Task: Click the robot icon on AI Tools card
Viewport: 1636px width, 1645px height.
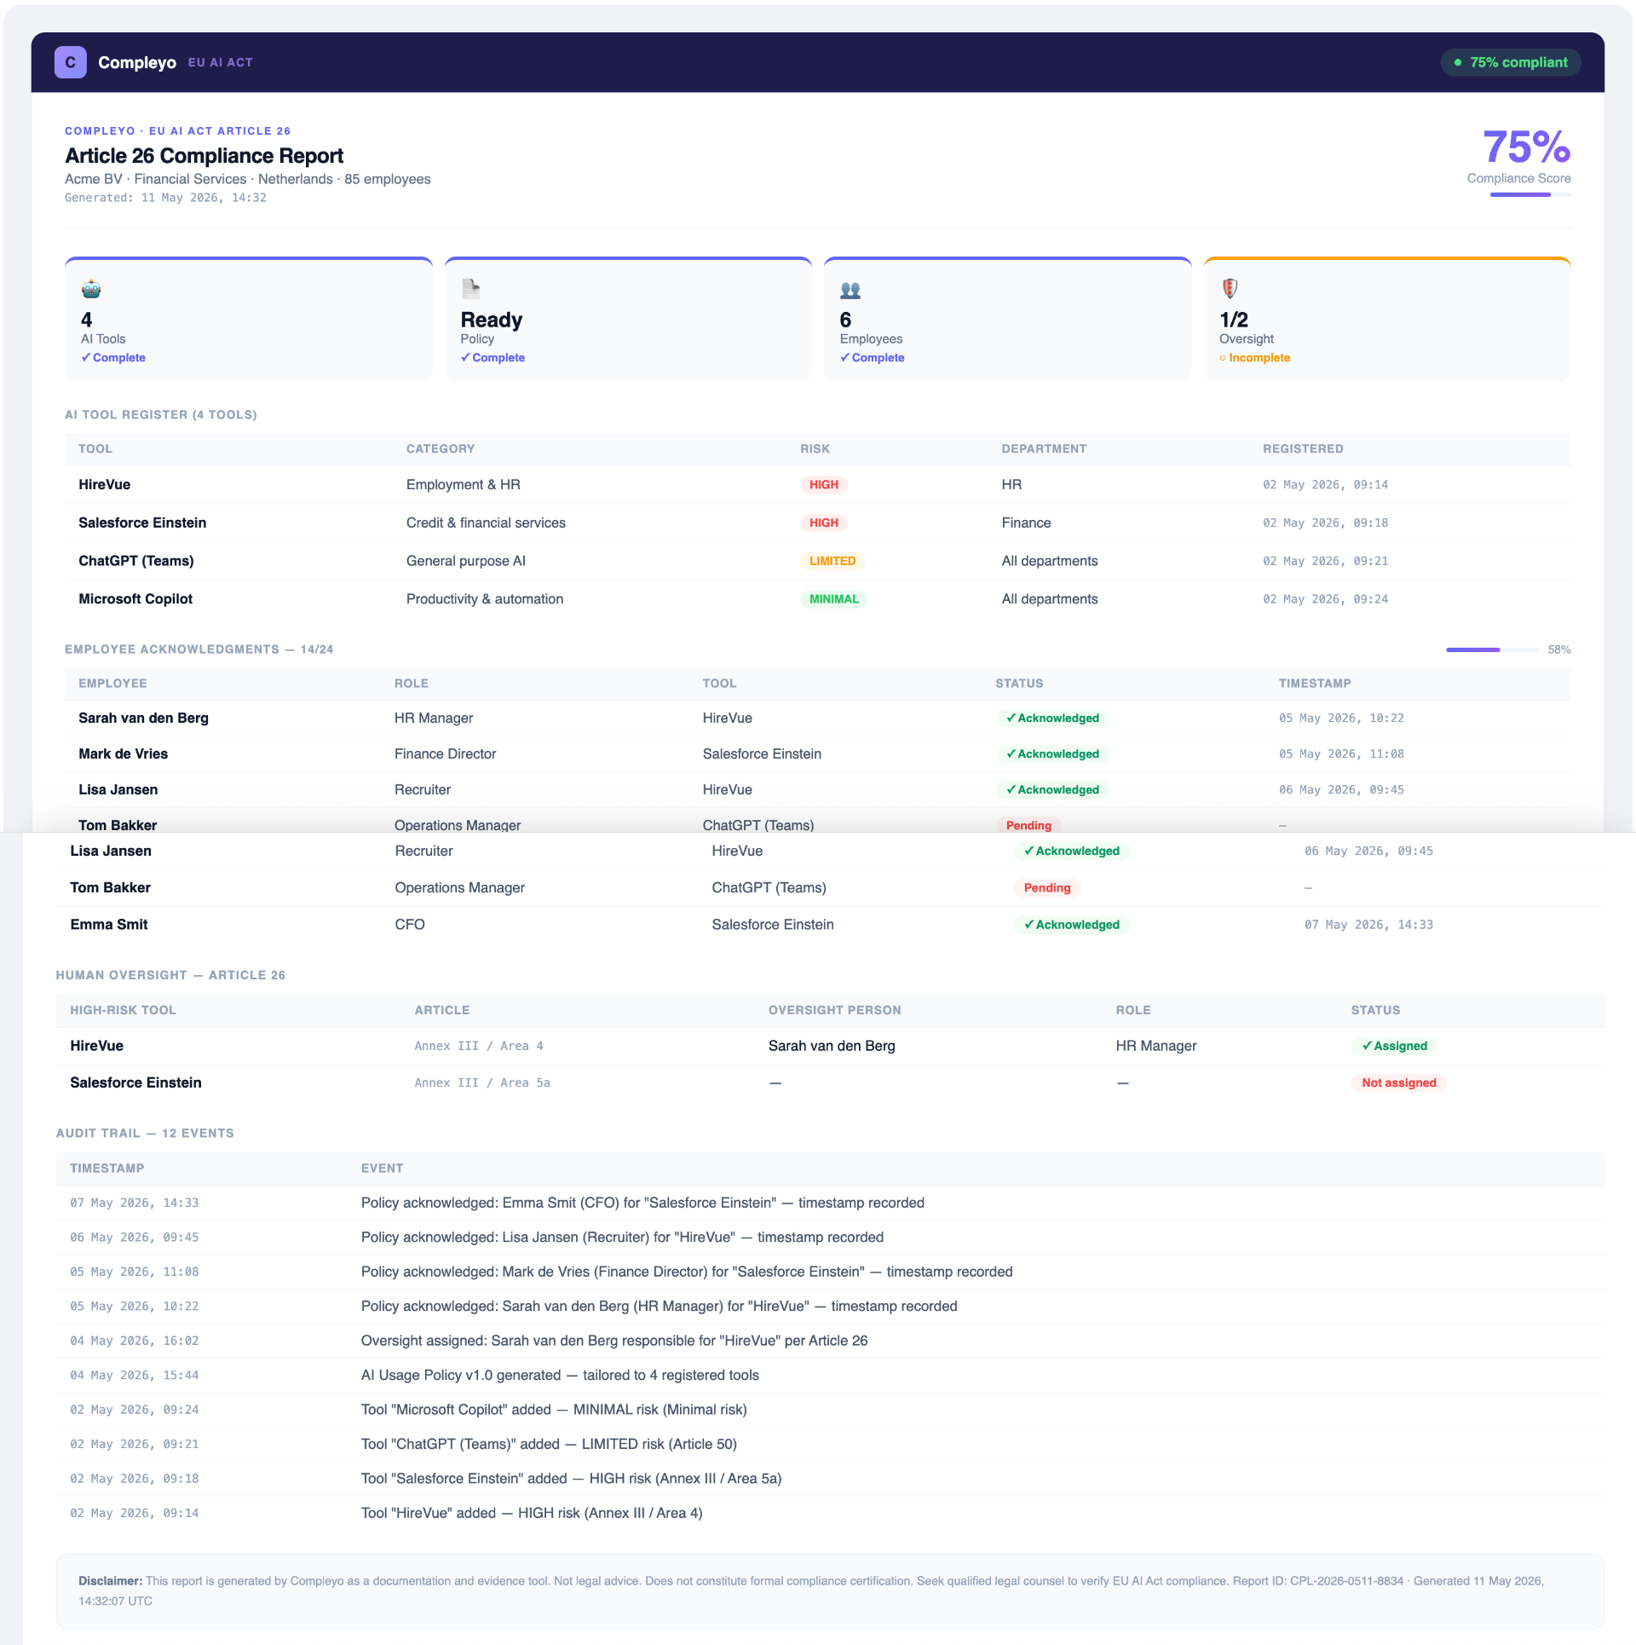Action: tap(91, 290)
